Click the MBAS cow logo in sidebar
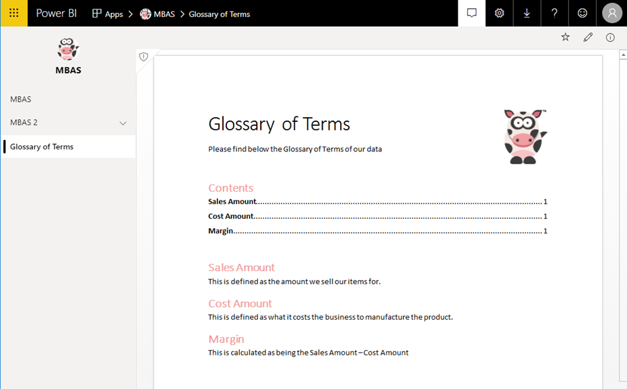Image resolution: width=627 pixels, height=389 pixels. coord(68,50)
